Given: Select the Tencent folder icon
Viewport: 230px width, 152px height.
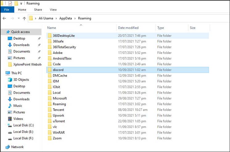Looking at the screenshot, I should point(50,110).
